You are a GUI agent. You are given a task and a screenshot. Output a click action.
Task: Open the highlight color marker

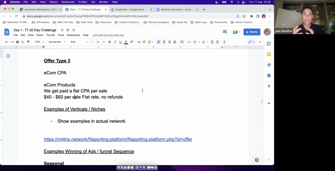pos(132,42)
